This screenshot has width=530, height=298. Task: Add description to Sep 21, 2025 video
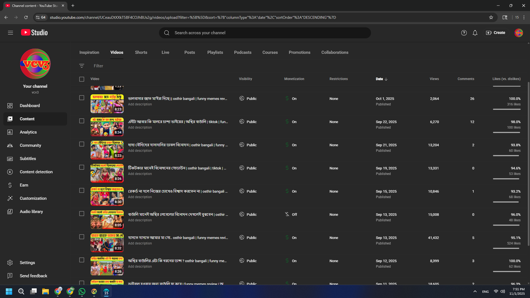[x=140, y=151]
